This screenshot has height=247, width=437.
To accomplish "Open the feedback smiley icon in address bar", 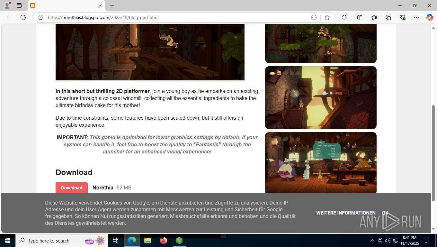I will [x=314, y=17].
